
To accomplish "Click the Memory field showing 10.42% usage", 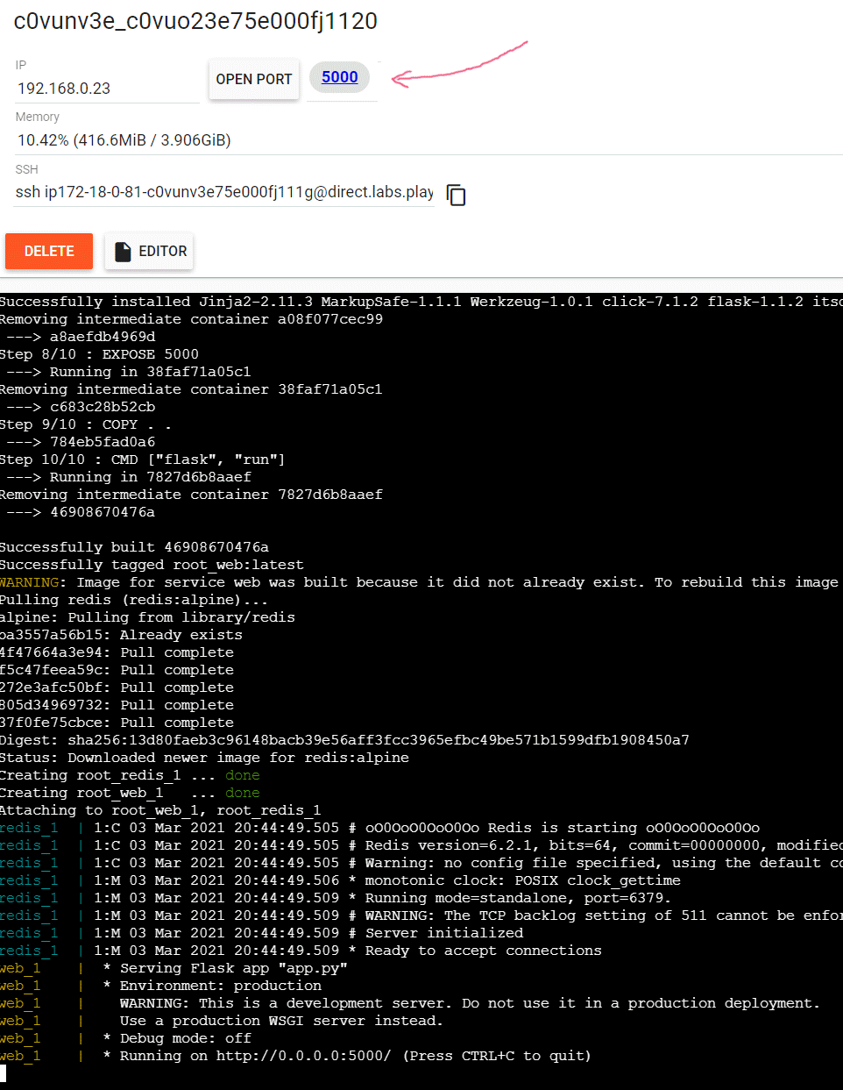I will 124,140.
